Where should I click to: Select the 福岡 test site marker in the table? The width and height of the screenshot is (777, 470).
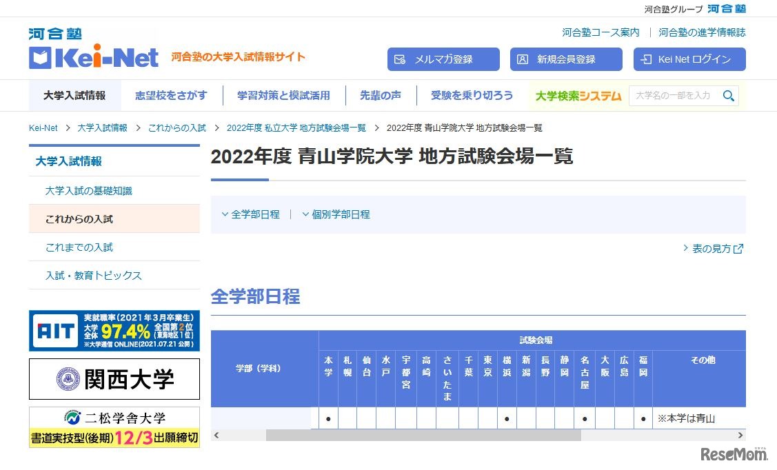tap(643, 418)
